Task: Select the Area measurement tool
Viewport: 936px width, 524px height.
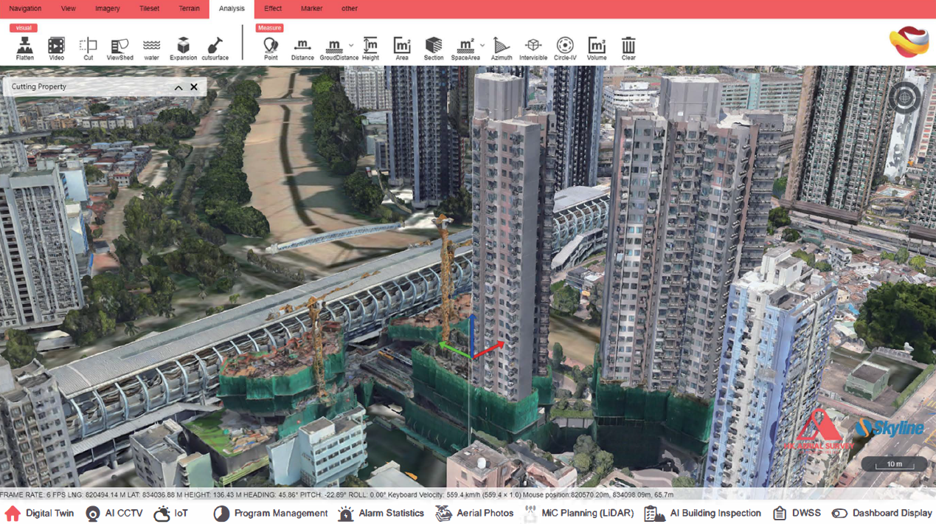Action: pos(402,47)
